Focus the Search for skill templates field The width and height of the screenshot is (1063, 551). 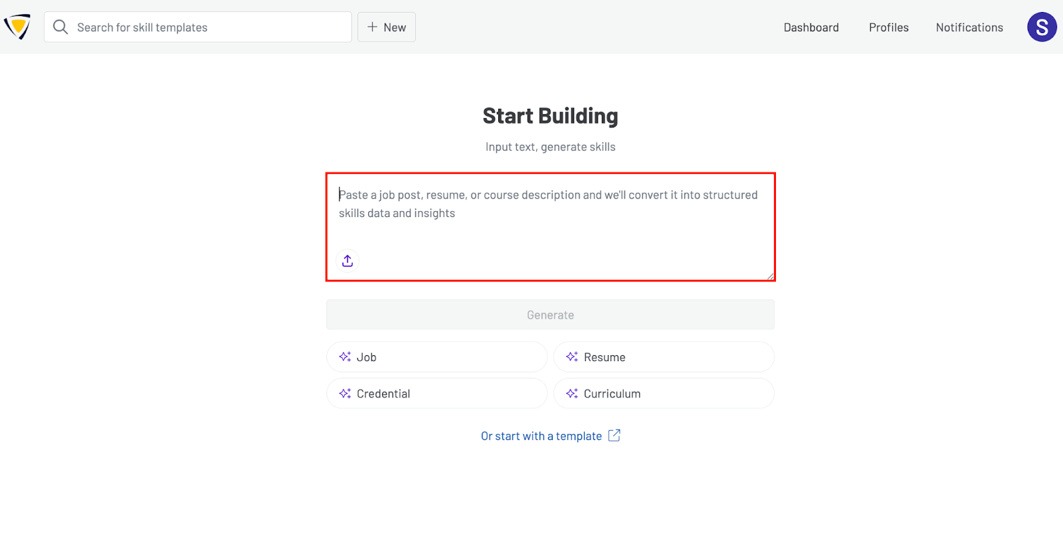point(206,27)
